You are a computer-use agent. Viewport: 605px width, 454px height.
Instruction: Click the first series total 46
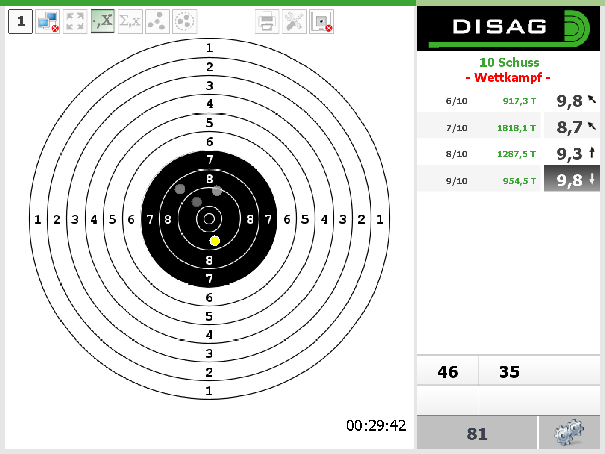coord(448,372)
